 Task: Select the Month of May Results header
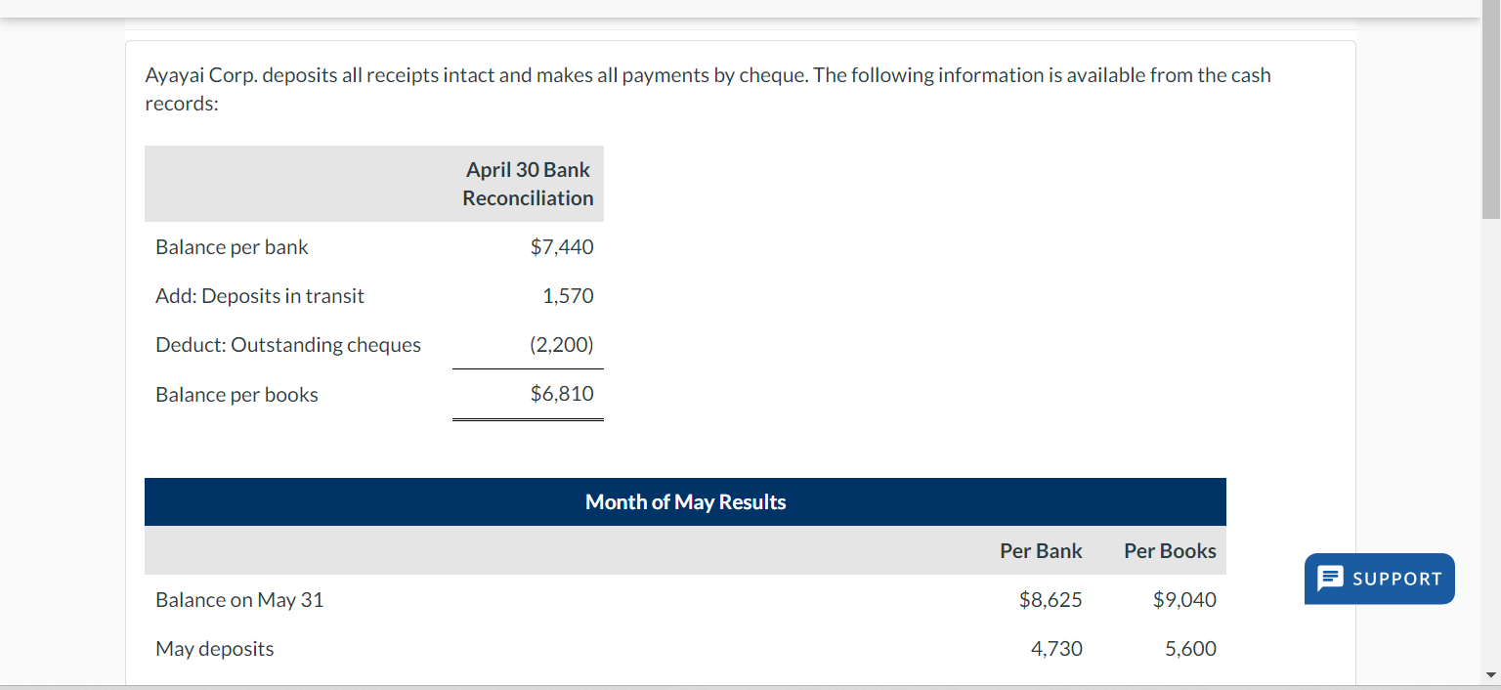tap(685, 501)
